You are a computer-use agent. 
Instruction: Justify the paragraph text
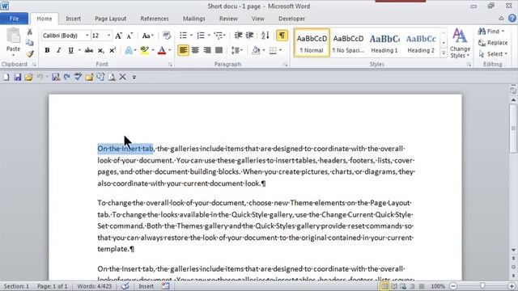coord(219,50)
